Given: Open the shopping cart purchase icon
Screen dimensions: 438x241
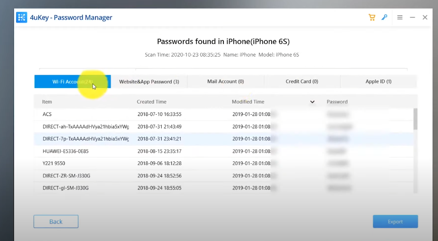Looking at the screenshot, I should [x=372, y=17].
